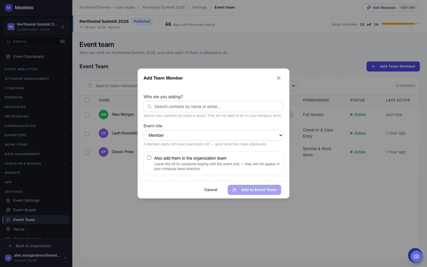Click the magnifier icon in Jump to
The image size is (427, 267).
tap(8, 42)
